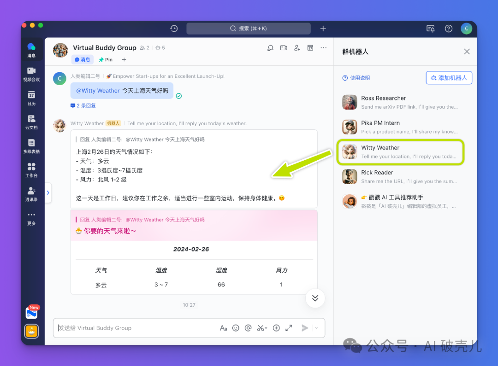Select the 消息 tab in chat header
The height and width of the screenshot is (366, 498).
tap(83, 60)
